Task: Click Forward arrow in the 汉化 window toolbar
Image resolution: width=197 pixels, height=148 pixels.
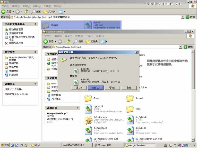Action: point(18,12)
